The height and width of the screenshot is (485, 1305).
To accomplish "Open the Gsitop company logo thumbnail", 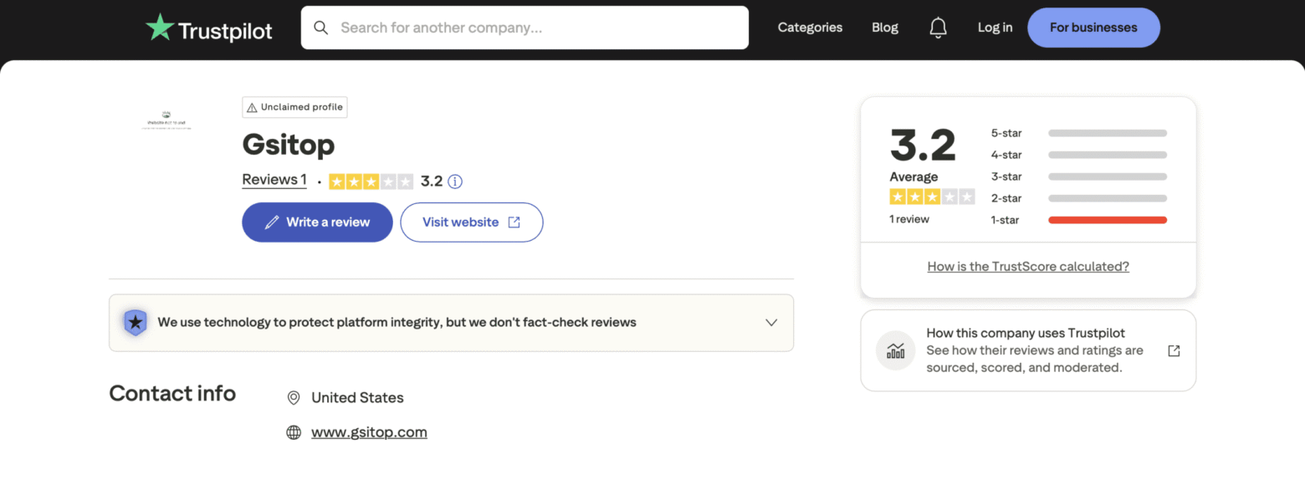I will pyautogui.click(x=166, y=119).
